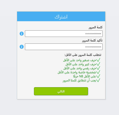Click the checkmark next to يجب أن تتطابق كلمتا المرور

coord(98,80)
